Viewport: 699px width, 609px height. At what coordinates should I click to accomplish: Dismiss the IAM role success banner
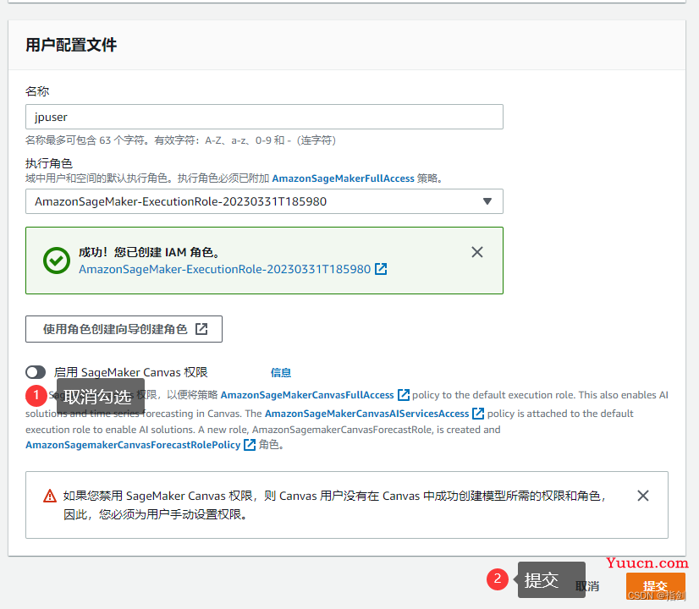pos(477,252)
